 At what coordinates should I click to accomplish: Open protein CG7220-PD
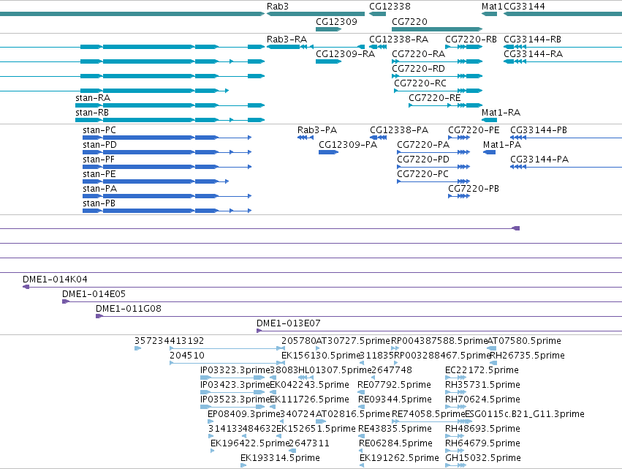423,160
